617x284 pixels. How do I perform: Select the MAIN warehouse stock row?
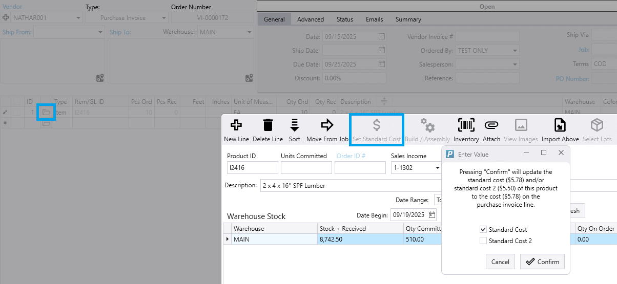click(x=275, y=239)
